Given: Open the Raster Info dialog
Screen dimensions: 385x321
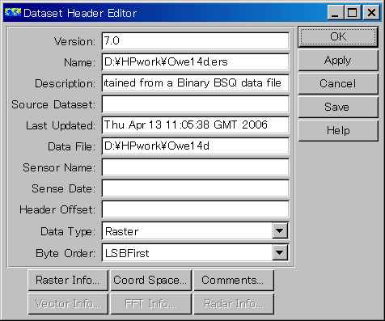Looking at the screenshot, I should point(68,281).
